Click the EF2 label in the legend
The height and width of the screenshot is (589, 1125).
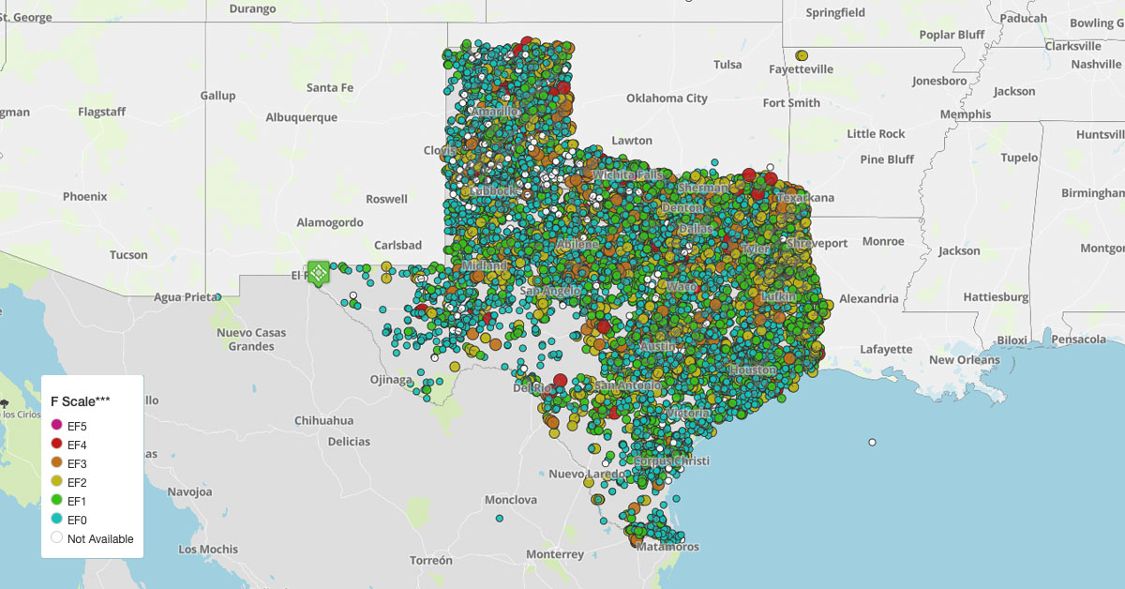click(x=75, y=481)
